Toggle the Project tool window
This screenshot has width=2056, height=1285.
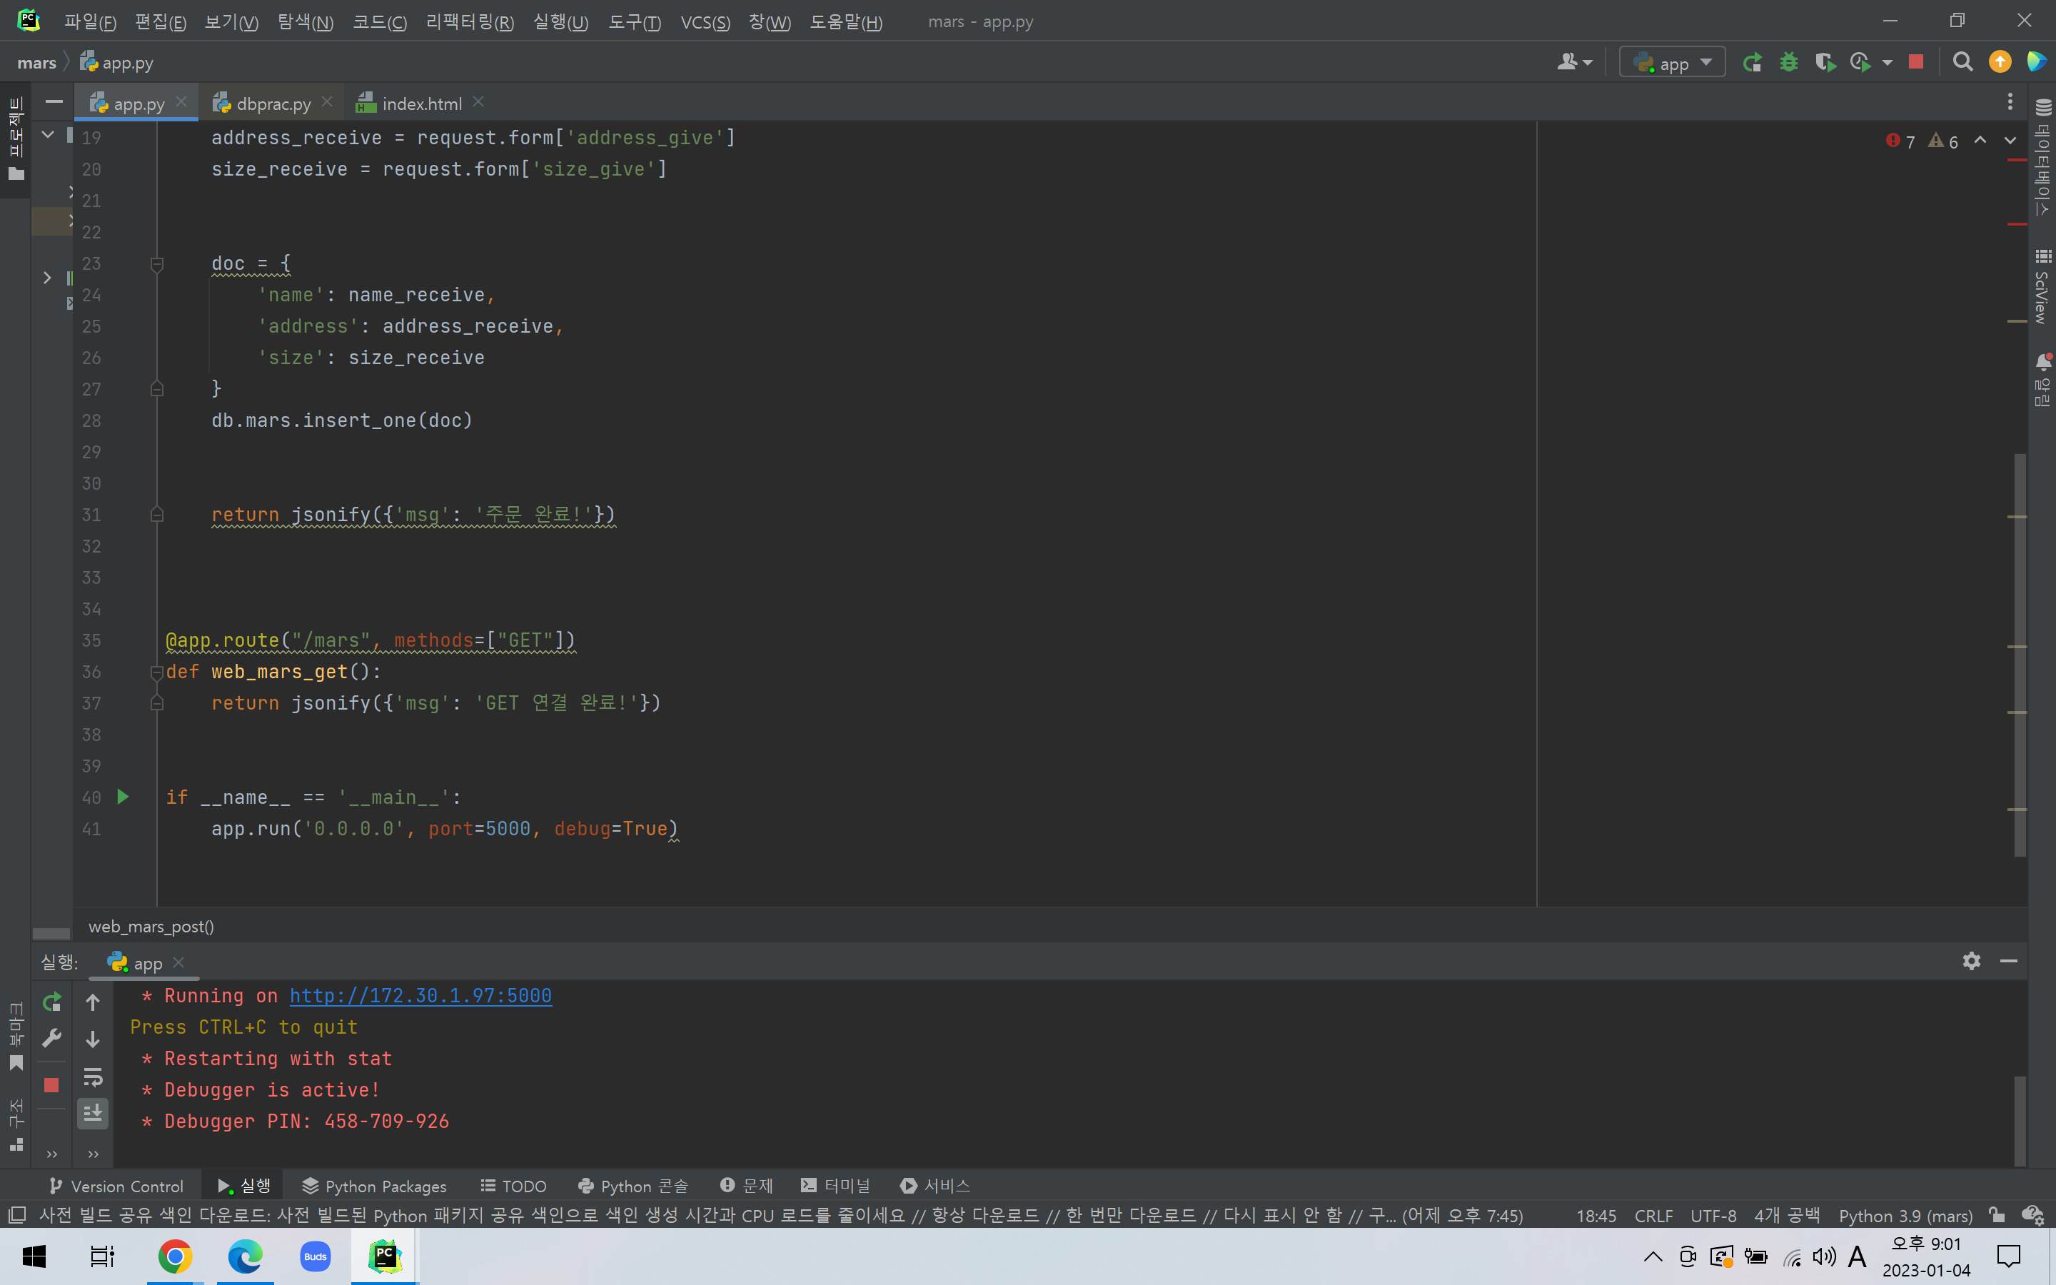pos(15,140)
